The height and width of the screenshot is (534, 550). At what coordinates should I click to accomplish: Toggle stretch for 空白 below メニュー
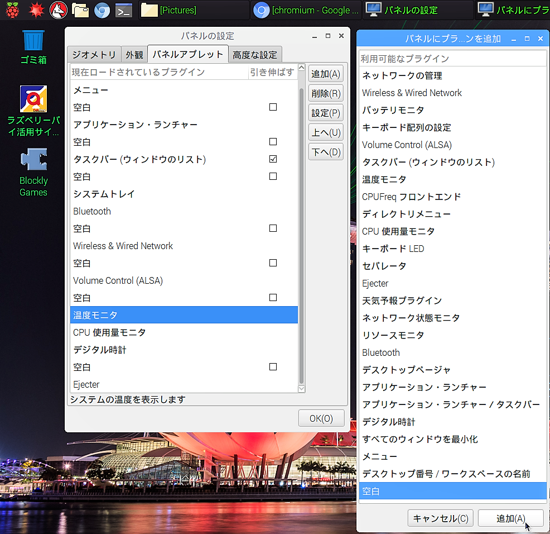click(x=273, y=107)
